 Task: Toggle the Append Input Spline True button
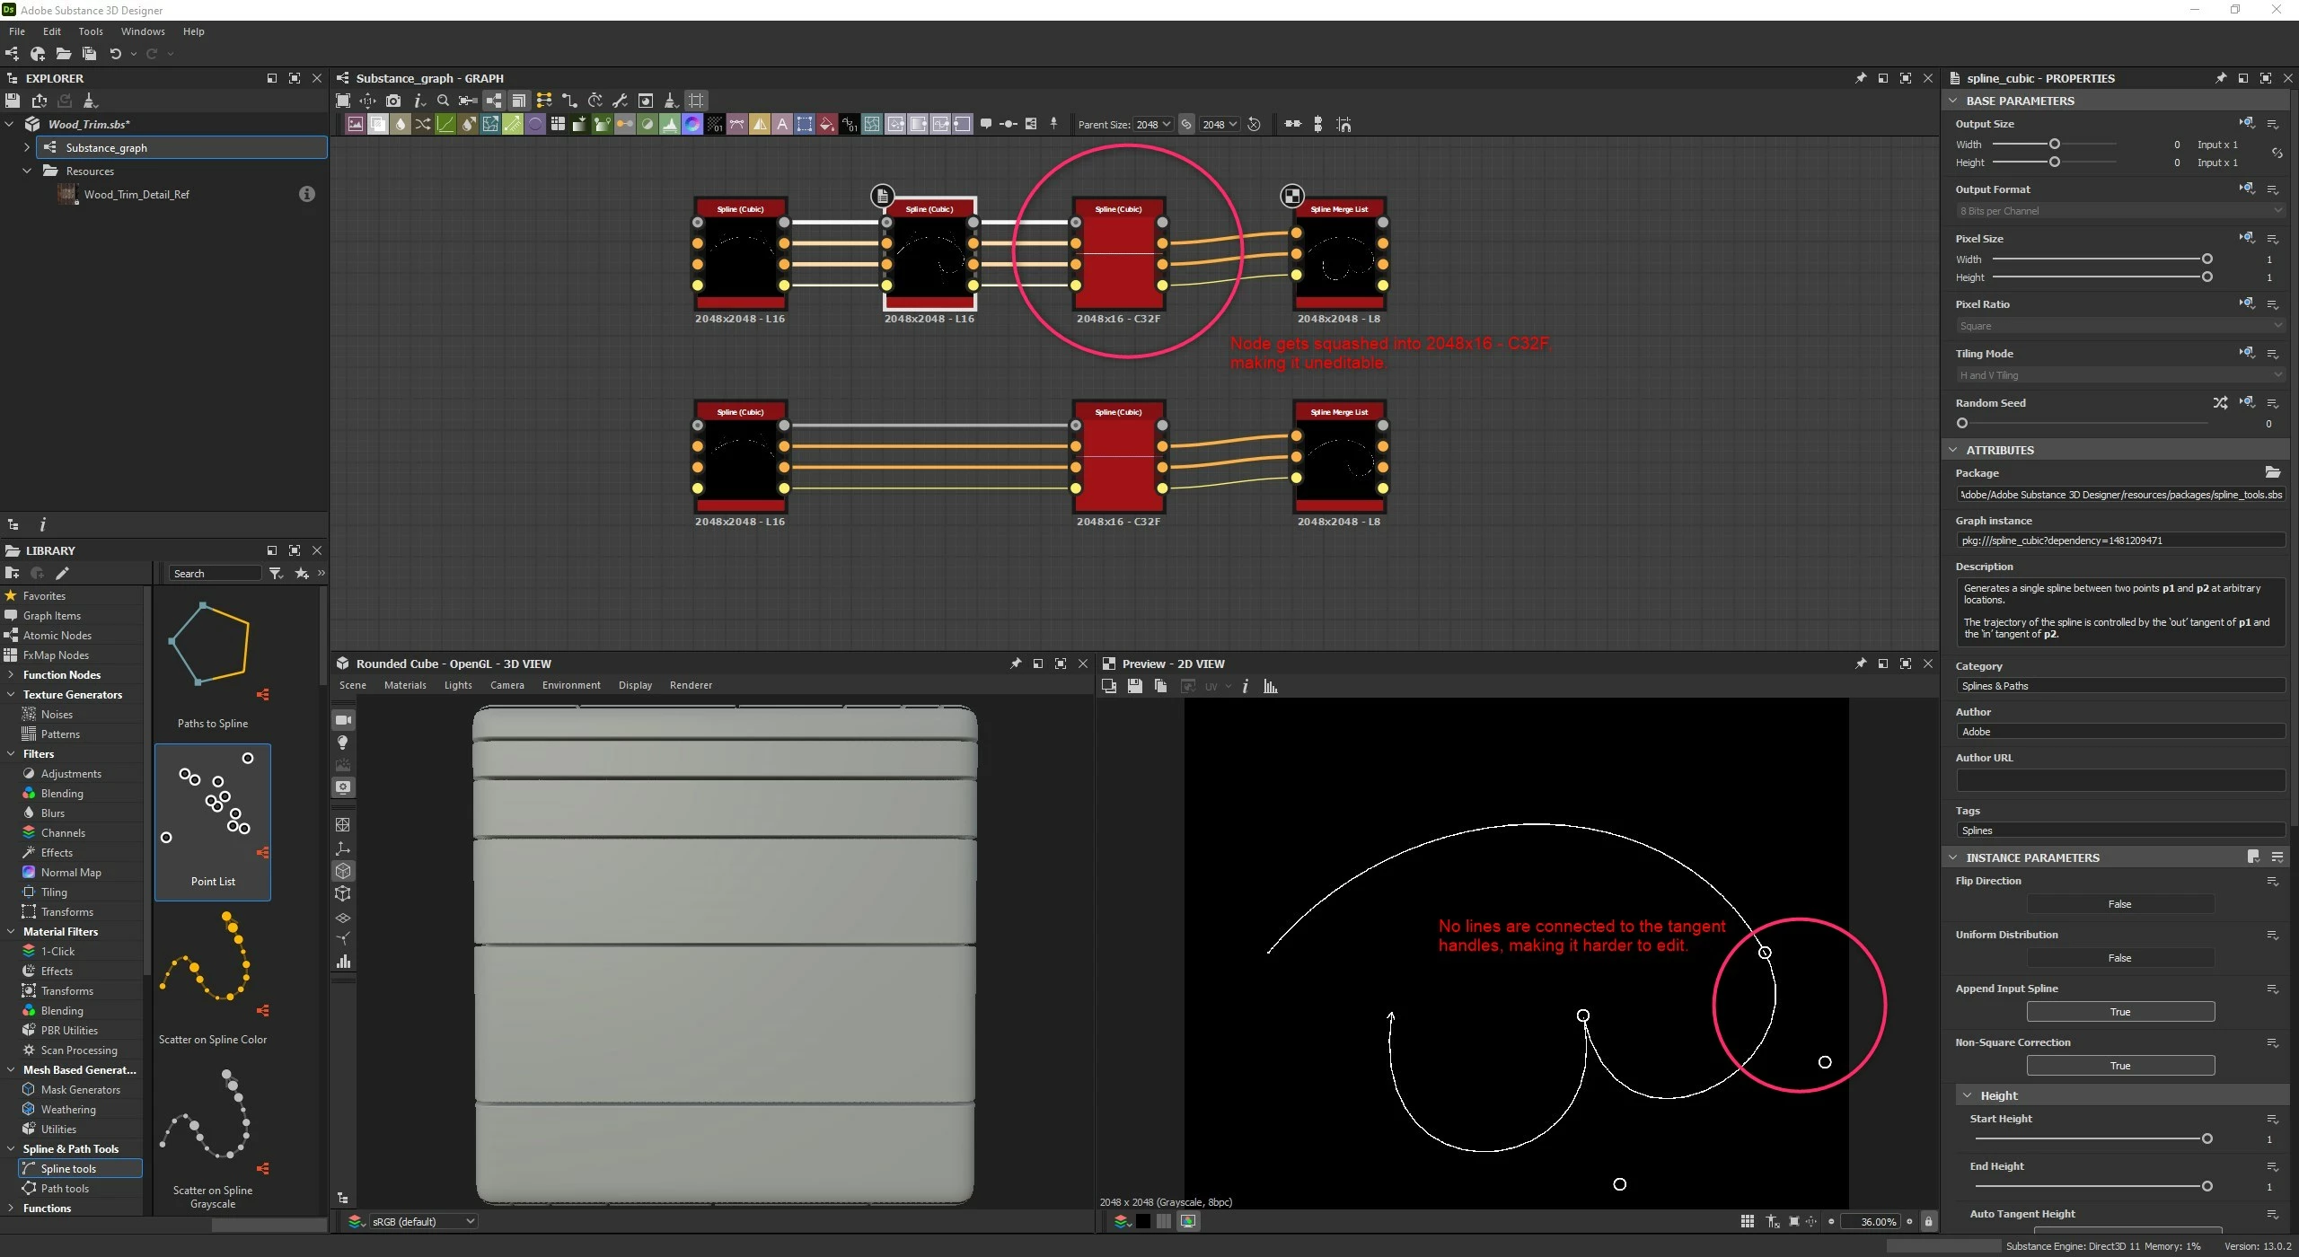coord(2119,1012)
